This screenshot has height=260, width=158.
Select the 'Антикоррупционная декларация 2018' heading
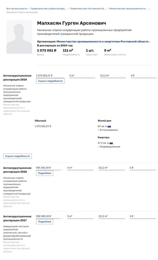pyautogui.click(x=17, y=170)
